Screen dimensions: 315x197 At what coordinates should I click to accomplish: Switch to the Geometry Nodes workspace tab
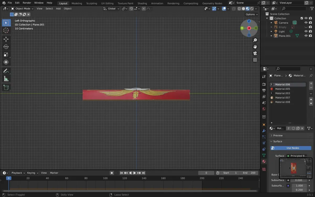[x=212, y=3]
